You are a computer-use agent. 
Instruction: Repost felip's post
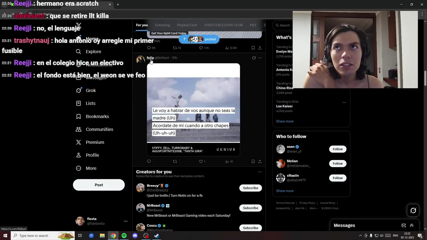click(x=175, y=161)
